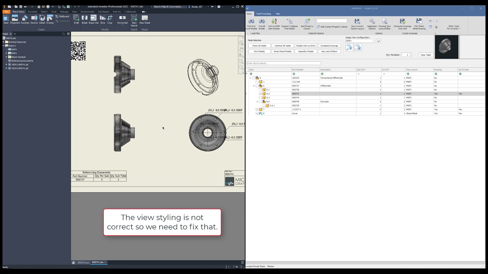The image size is (488, 274).
Task: Click the Slice tool
Action: [103, 19]
